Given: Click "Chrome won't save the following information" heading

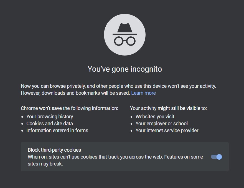Looking at the screenshot, I should click(69, 108).
